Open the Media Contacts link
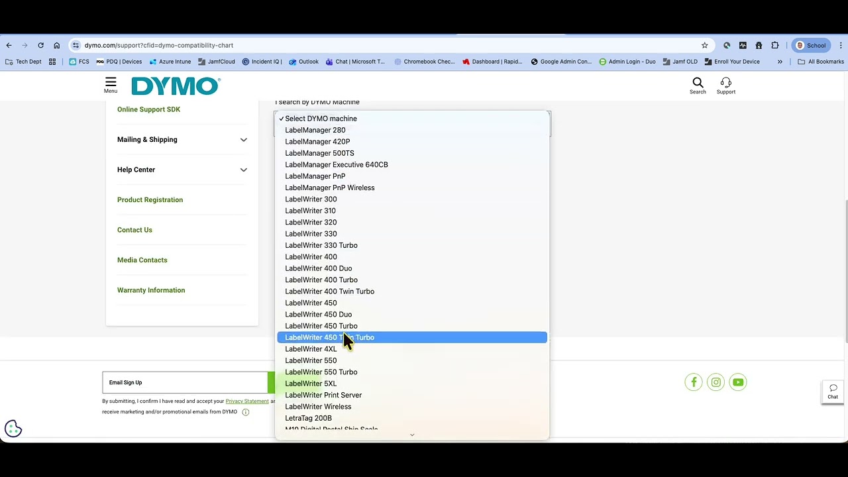 pos(142,260)
